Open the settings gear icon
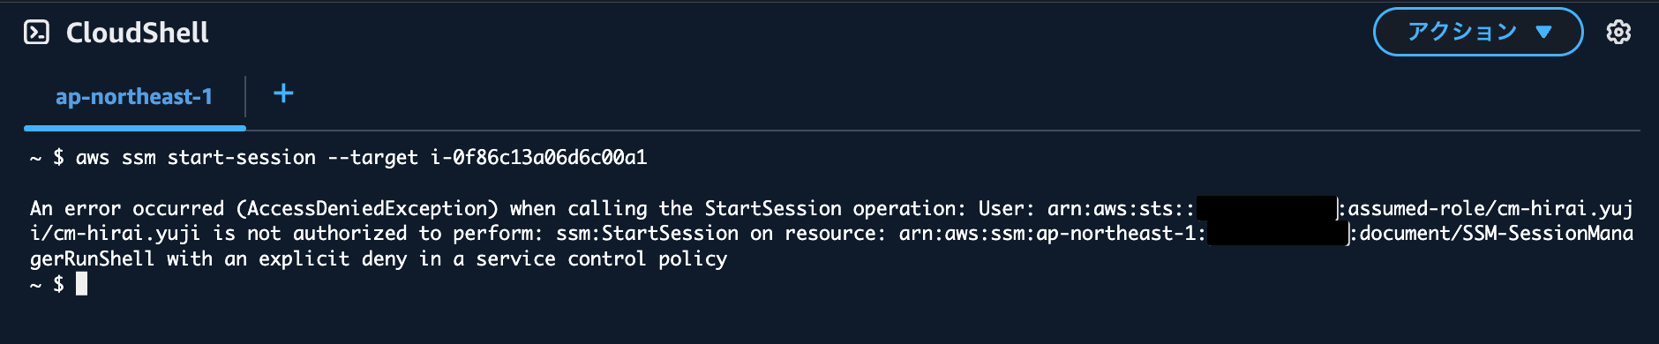Image resolution: width=1659 pixels, height=344 pixels. point(1618,33)
